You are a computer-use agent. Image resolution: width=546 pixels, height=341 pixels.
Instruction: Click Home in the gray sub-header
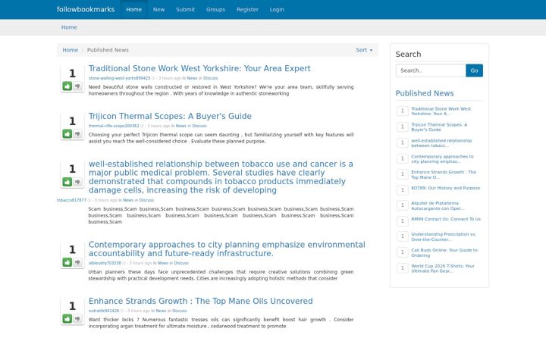point(69,27)
